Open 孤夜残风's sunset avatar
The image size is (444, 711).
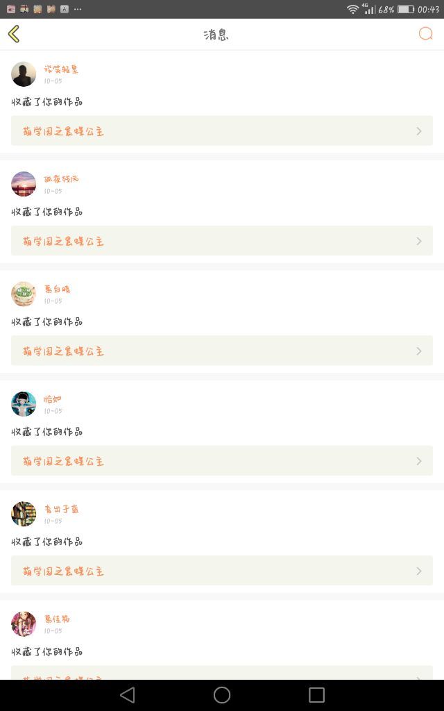(x=24, y=183)
